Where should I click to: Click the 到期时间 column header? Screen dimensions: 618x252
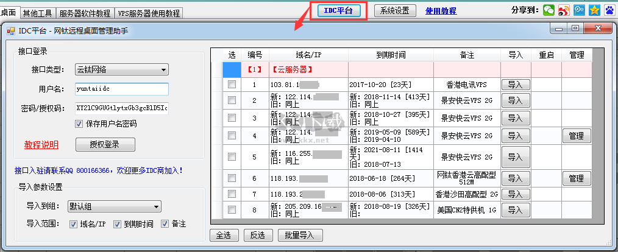(x=391, y=55)
